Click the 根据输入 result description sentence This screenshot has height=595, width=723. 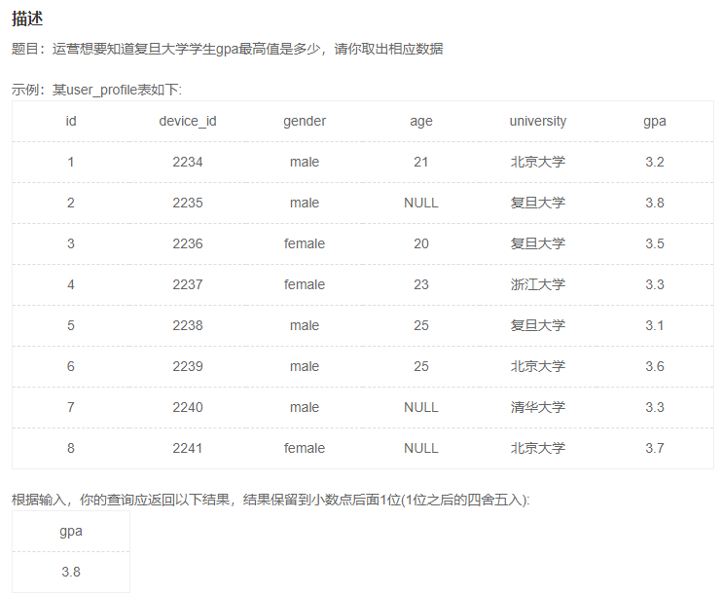coord(271,500)
